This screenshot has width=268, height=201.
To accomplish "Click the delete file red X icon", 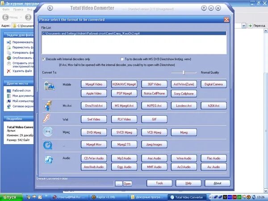I will pos(9,71).
